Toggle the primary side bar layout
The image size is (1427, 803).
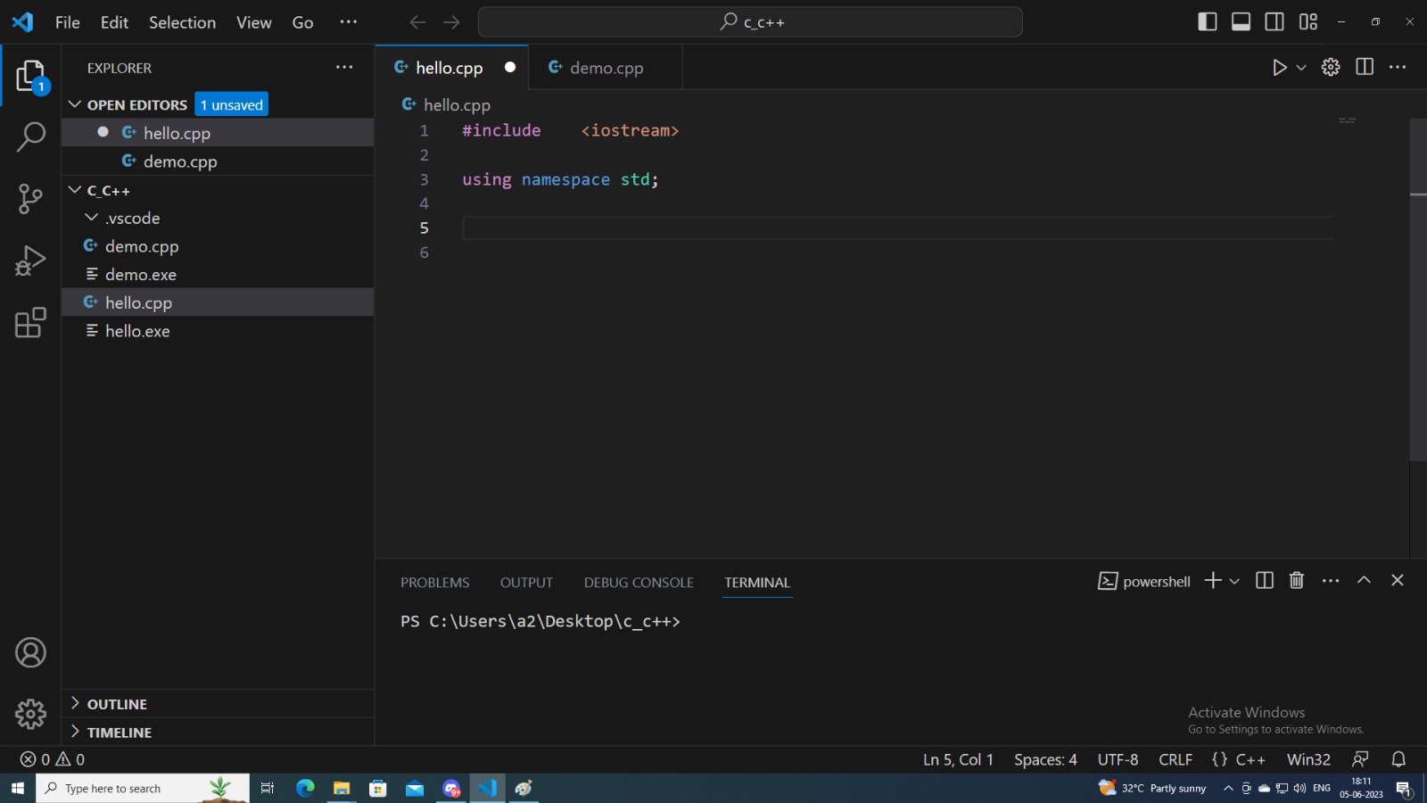(x=1208, y=21)
